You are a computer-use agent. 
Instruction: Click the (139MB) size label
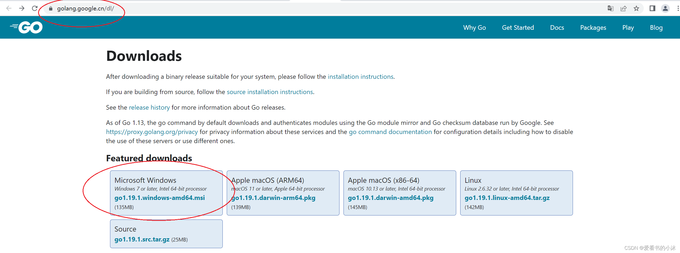point(241,207)
